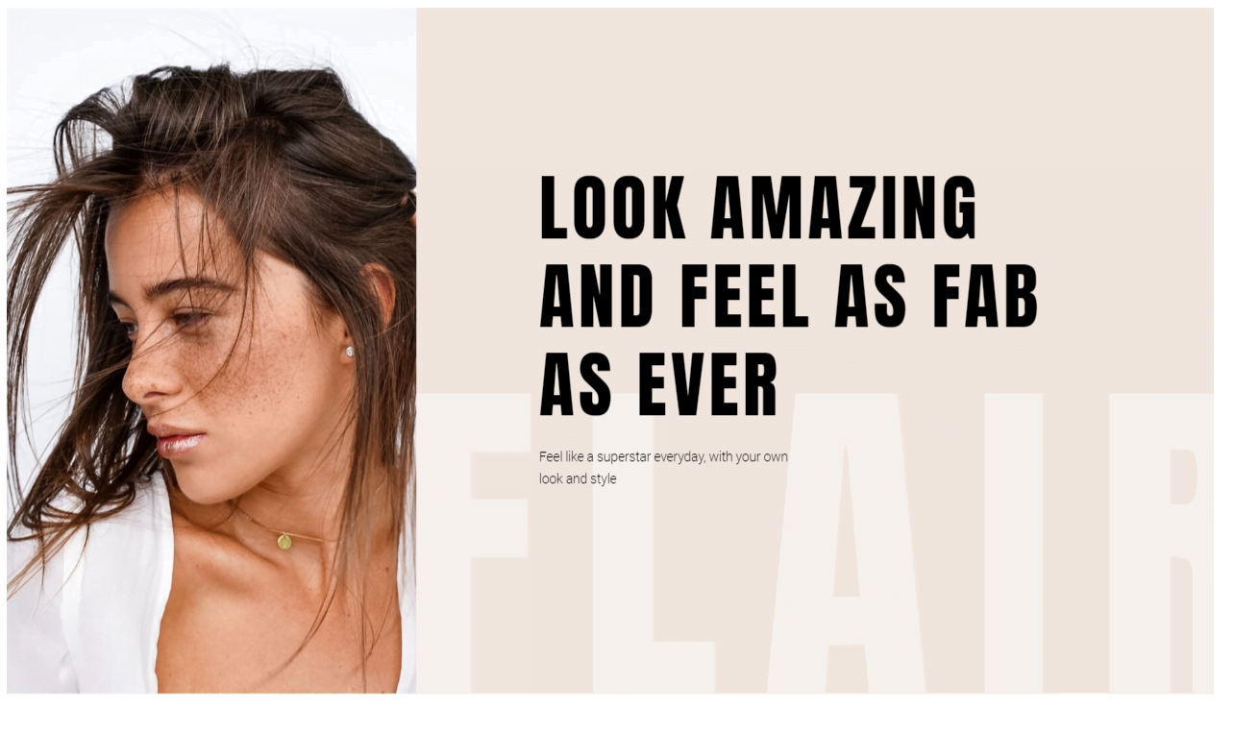
Task: Click the "AS EVER" headline line
Action: coord(658,384)
